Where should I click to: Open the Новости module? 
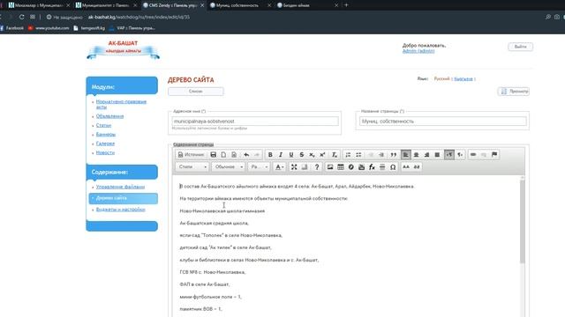105,152
